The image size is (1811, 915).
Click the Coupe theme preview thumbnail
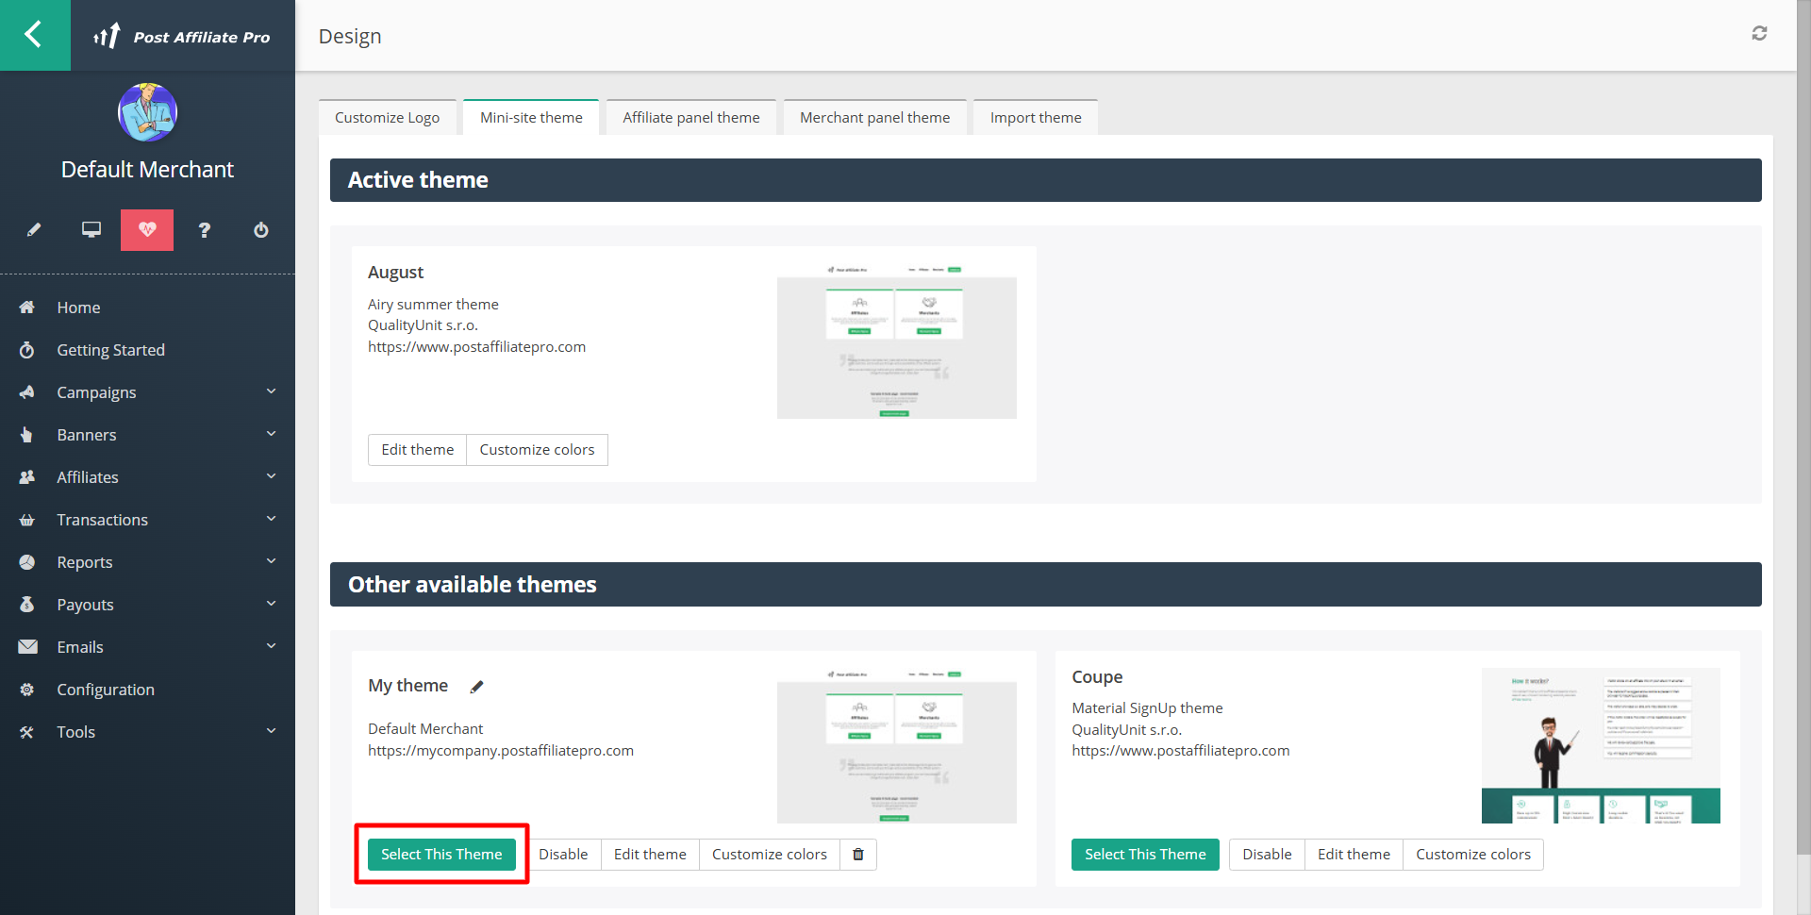1601,745
